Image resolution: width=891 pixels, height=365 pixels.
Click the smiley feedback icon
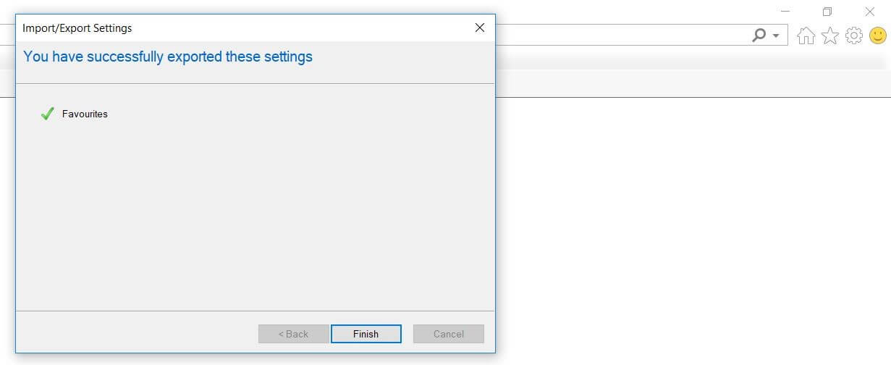tap(878, 35)
